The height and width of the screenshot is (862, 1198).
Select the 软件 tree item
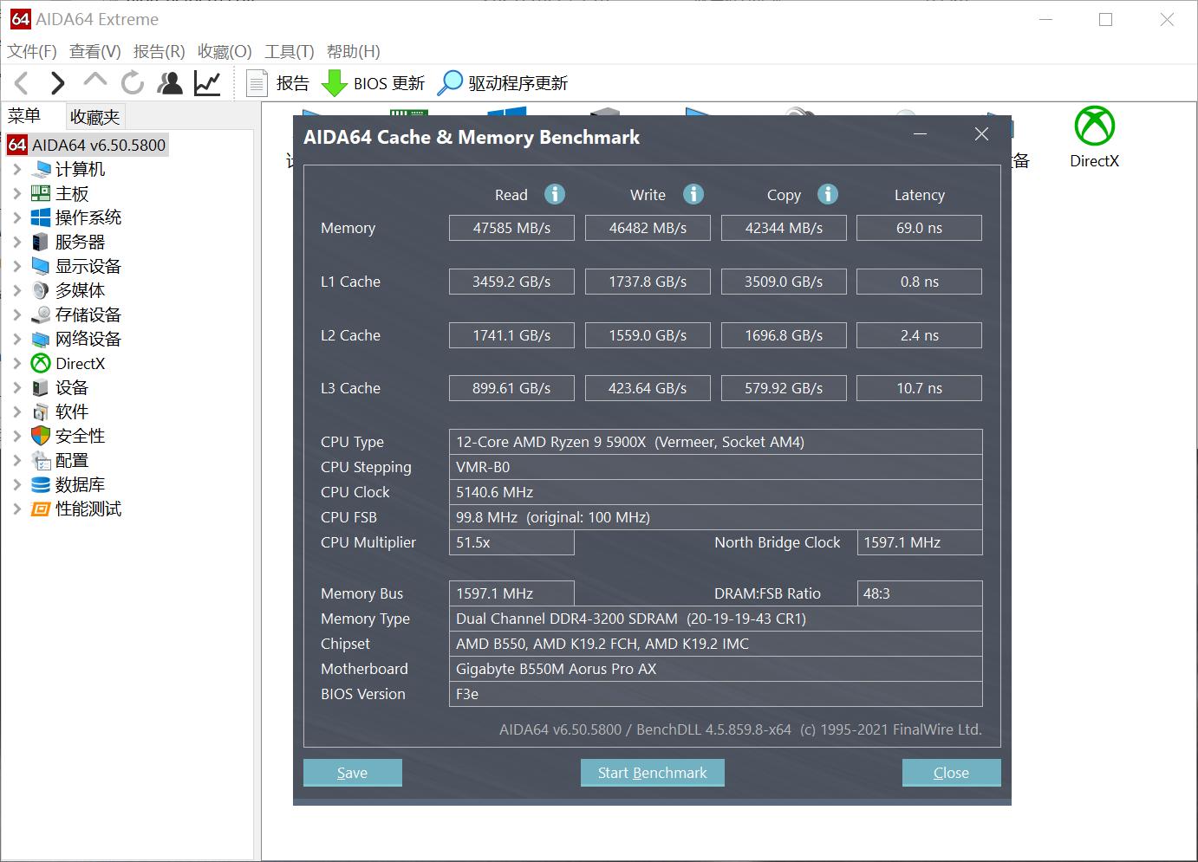click(72, 412)
